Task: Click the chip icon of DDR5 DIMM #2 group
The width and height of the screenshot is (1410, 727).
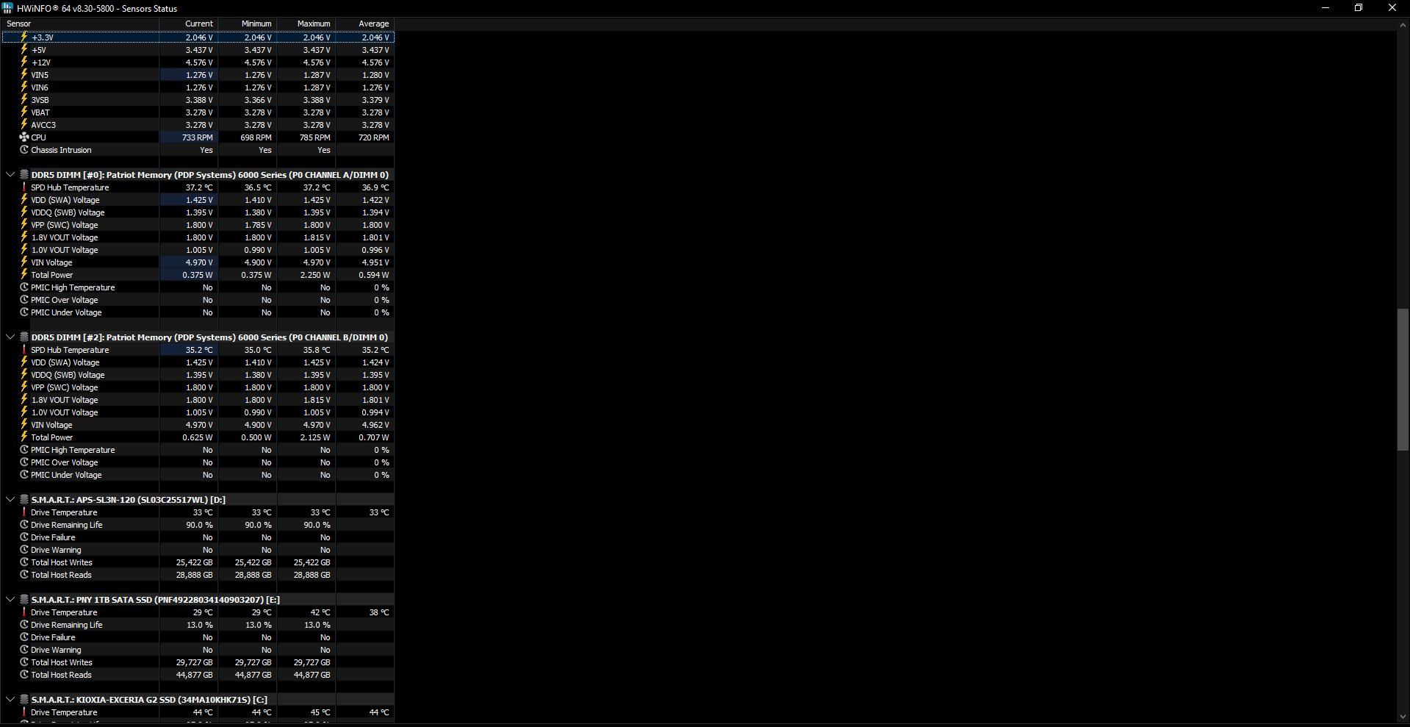Action: [24, 337]
